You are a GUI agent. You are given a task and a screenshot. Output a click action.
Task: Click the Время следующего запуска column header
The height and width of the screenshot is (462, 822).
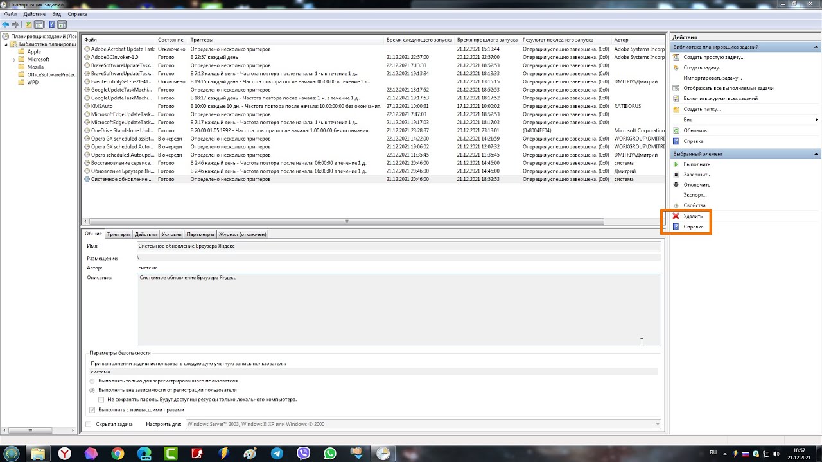(x=419, y=40)
